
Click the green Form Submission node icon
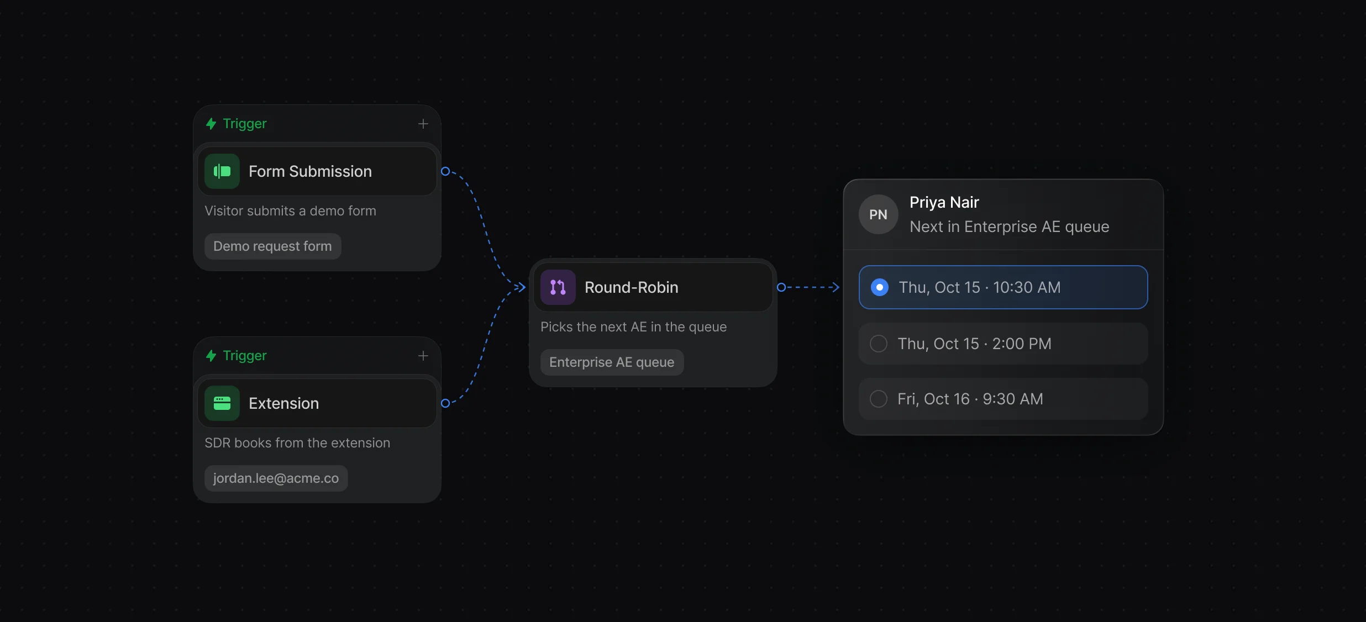(x=222, y=171)
